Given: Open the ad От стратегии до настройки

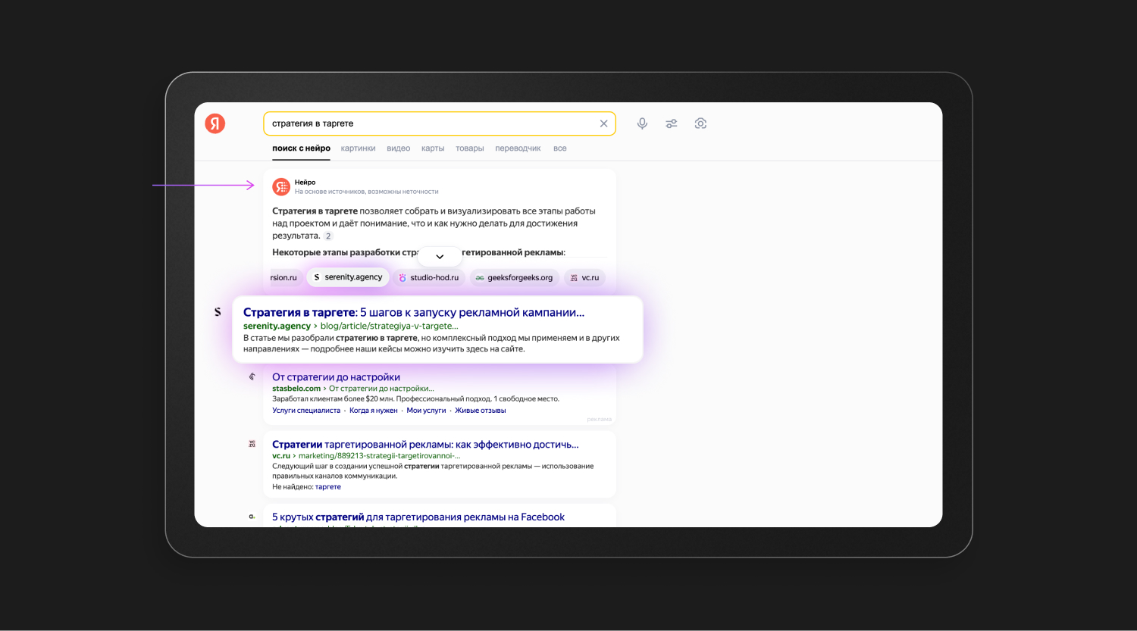Looking at the screenshot, I should click(x=336, y=377).
